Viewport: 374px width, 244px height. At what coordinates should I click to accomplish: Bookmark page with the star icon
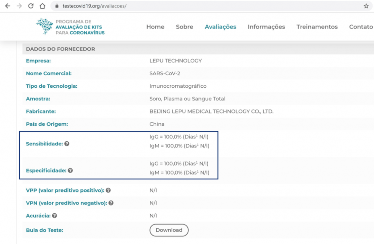366,6
